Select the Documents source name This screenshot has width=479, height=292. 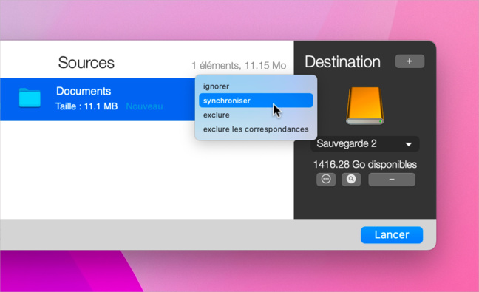84,91
